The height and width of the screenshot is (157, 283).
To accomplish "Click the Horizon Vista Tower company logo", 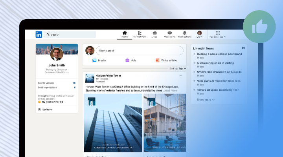I will tap(90, 78).
